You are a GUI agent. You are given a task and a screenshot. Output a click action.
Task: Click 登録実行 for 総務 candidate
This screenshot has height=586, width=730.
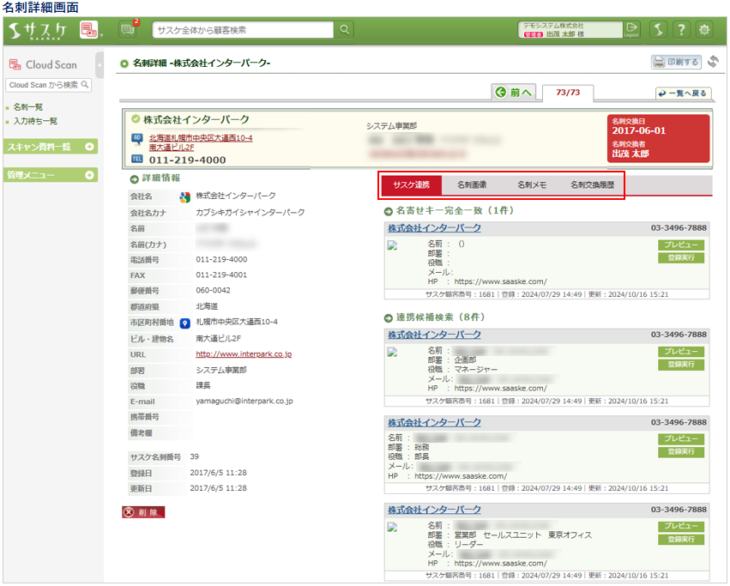[x=681, y=452]
